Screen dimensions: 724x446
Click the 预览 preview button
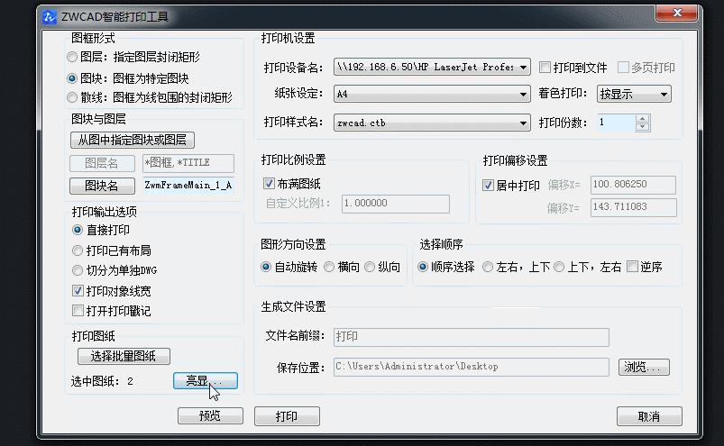click(210, 416)
